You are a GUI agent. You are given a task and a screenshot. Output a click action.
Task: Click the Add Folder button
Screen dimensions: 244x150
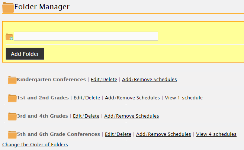pyautogui.click(x=25, y=54)
